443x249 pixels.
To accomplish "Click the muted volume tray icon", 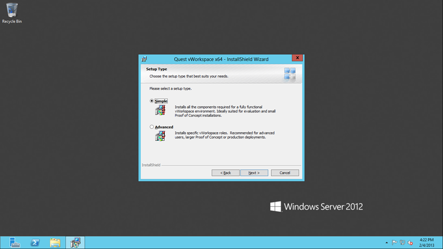I will pos(410,243).
